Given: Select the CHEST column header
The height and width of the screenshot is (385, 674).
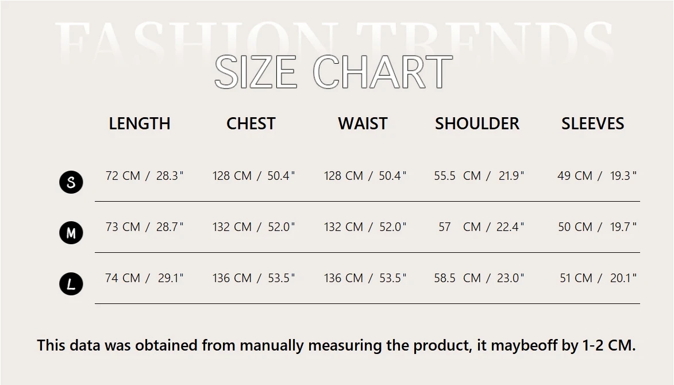Looking at the screenshot, I should [251, 124].
